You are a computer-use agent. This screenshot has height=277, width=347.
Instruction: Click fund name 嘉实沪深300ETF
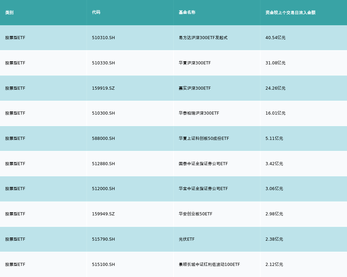click(195, 88)
